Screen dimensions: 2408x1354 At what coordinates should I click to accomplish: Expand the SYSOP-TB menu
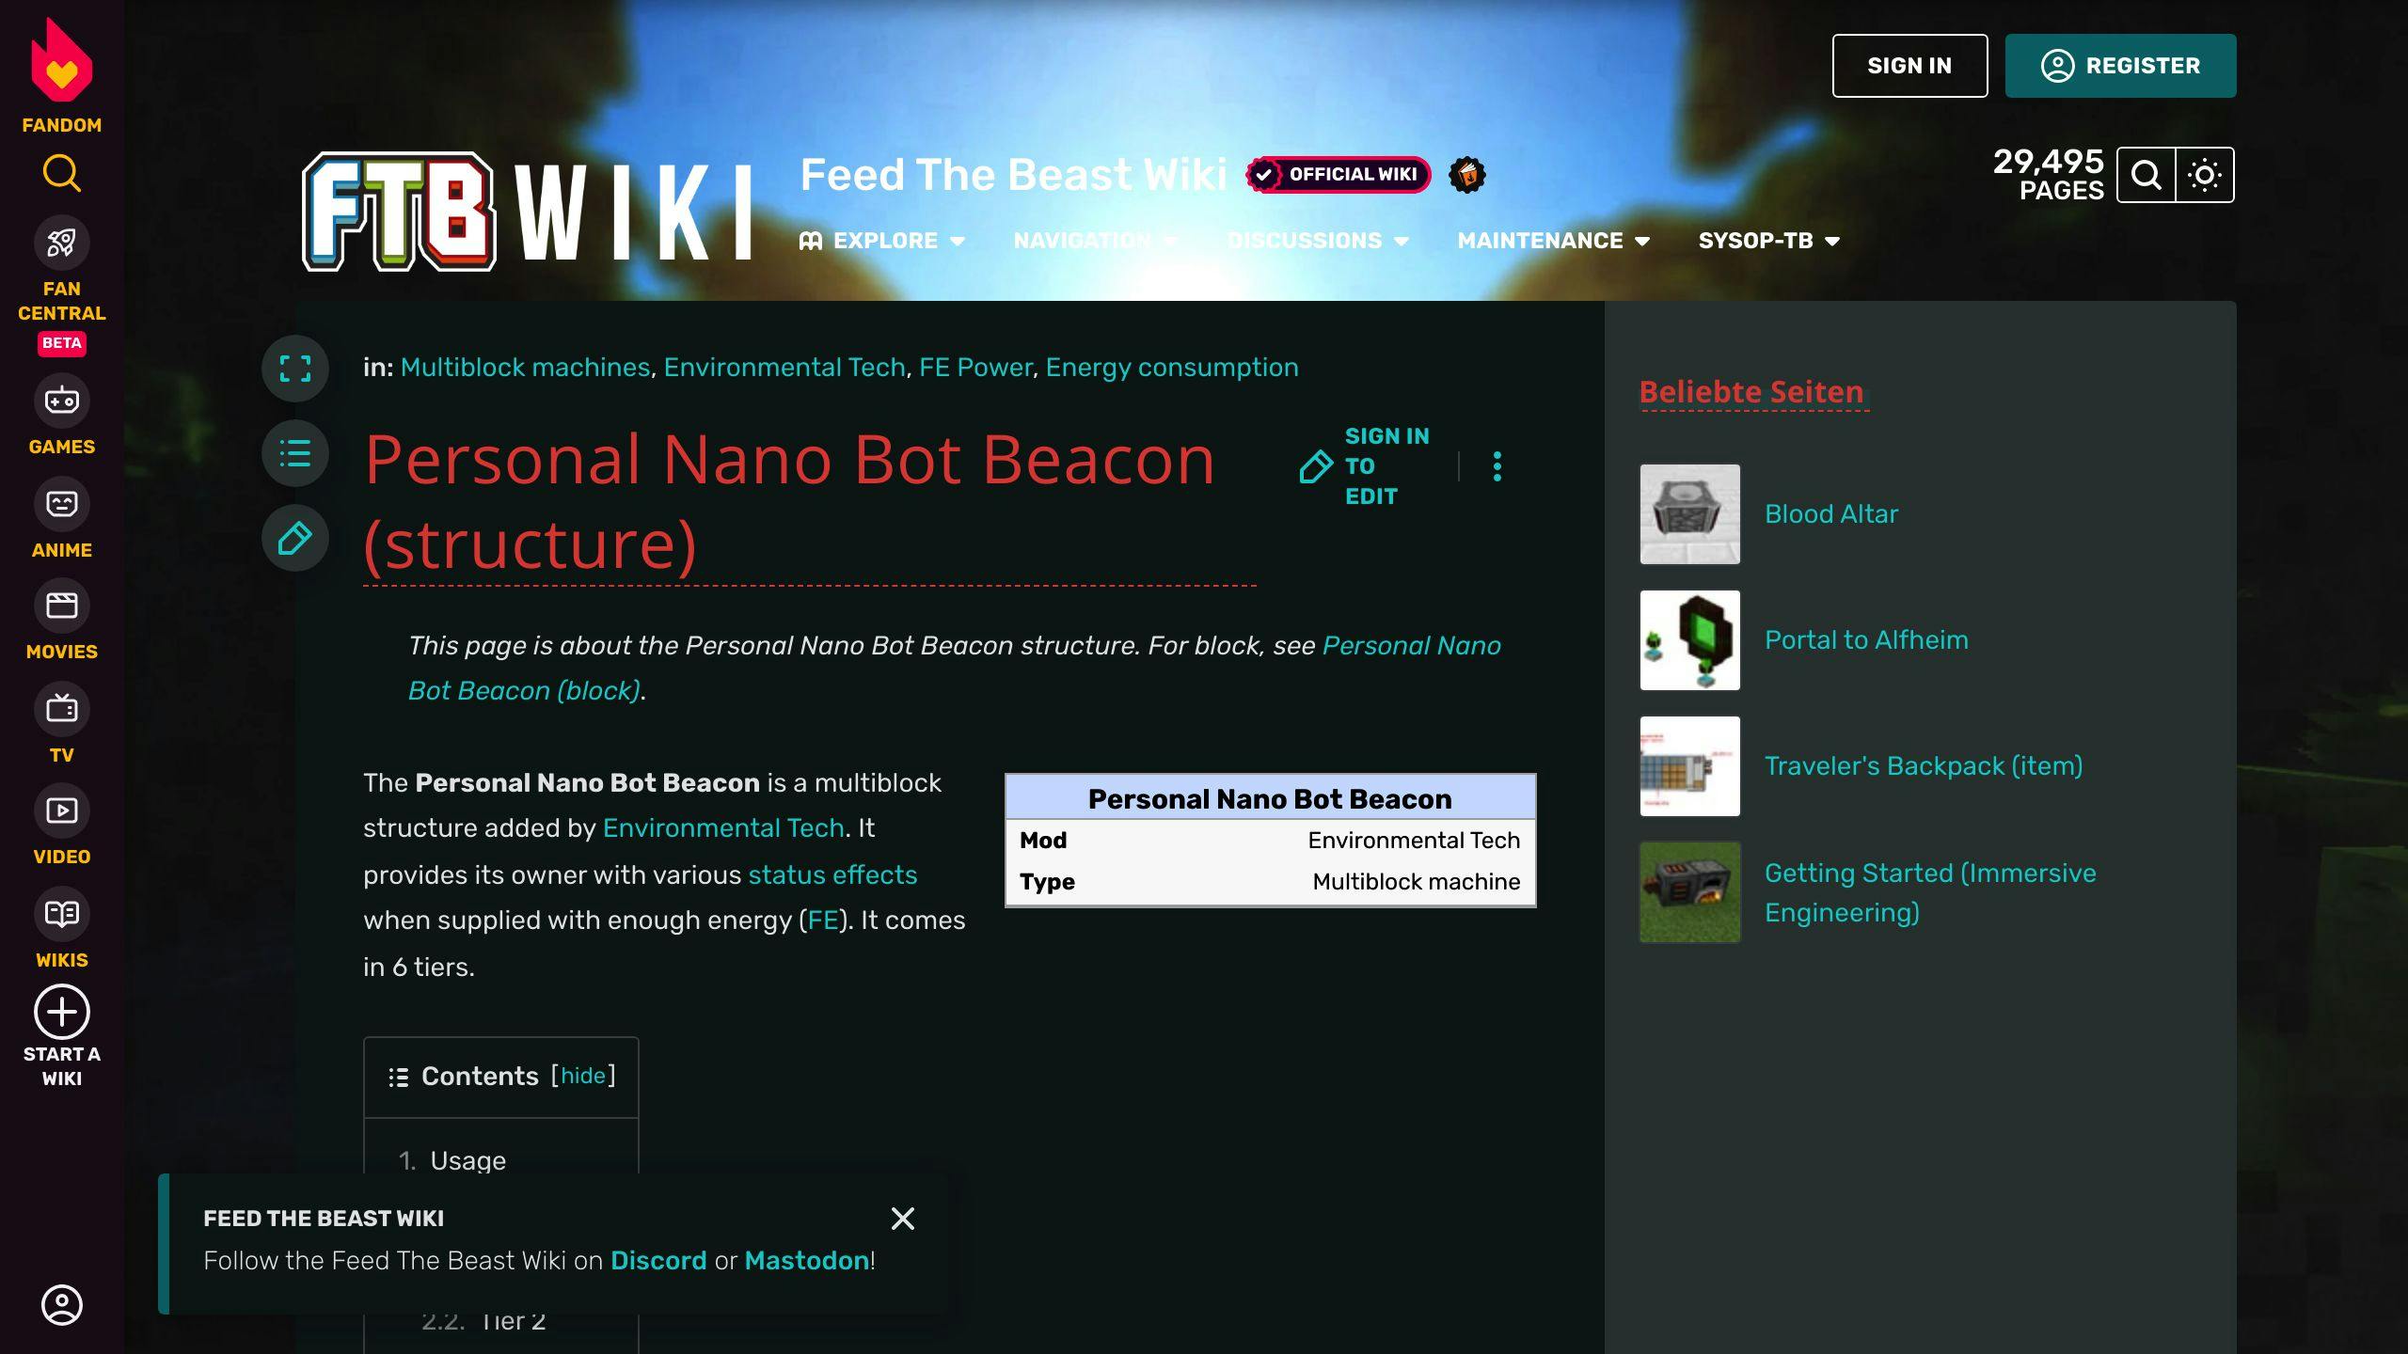pyautogui.click(x=1768, y=241)
